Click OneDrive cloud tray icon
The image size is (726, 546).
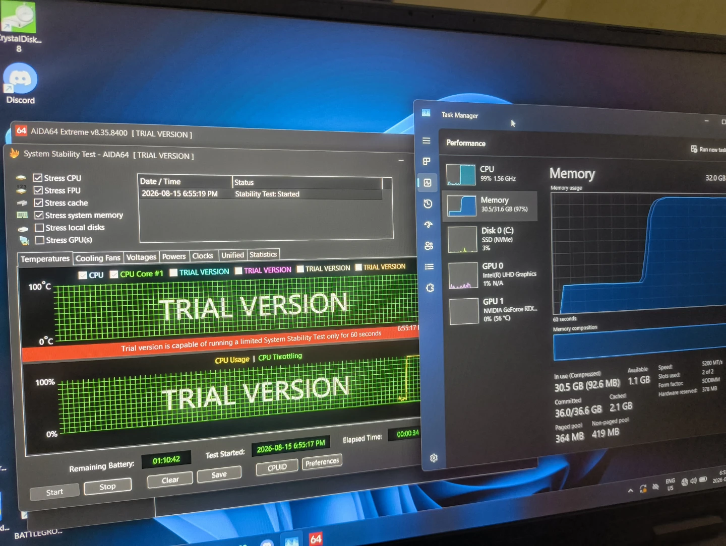tap(655, 487)
